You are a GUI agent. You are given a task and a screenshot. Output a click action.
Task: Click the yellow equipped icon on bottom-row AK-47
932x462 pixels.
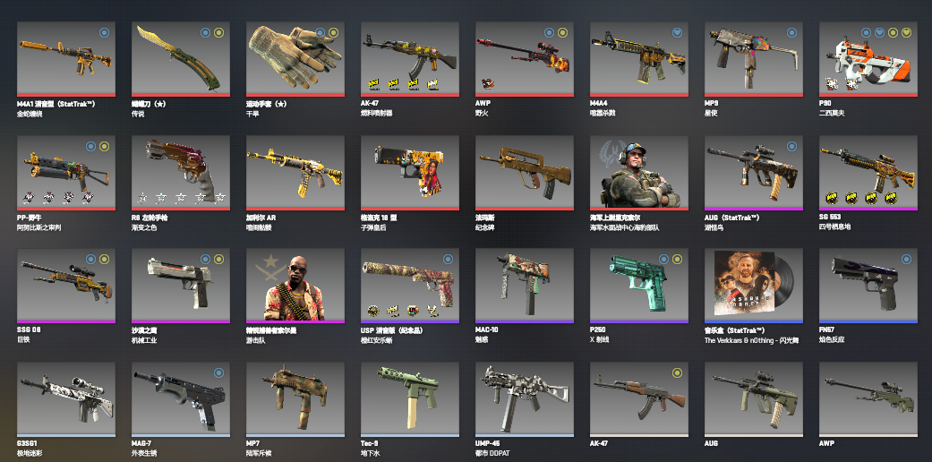(x=677, y=372)
